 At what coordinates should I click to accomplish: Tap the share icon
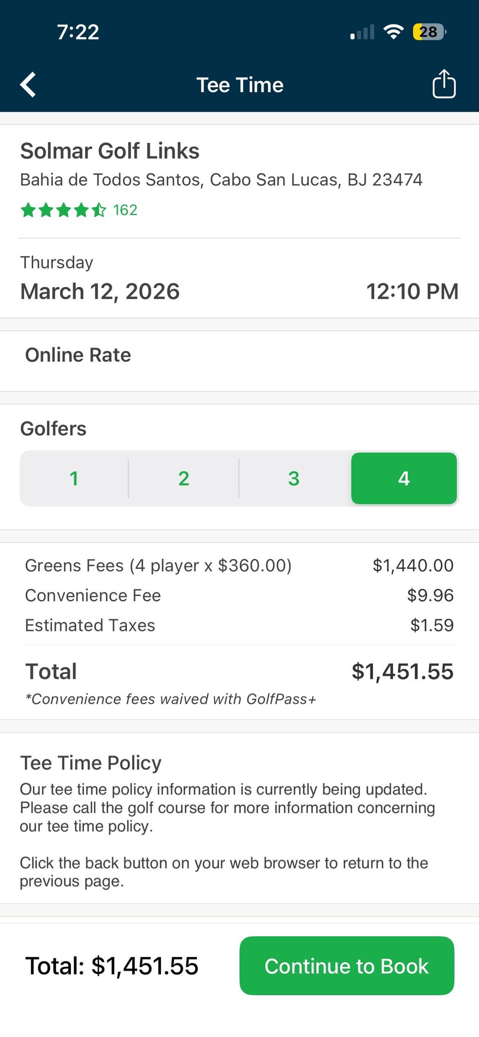(444, 84)
